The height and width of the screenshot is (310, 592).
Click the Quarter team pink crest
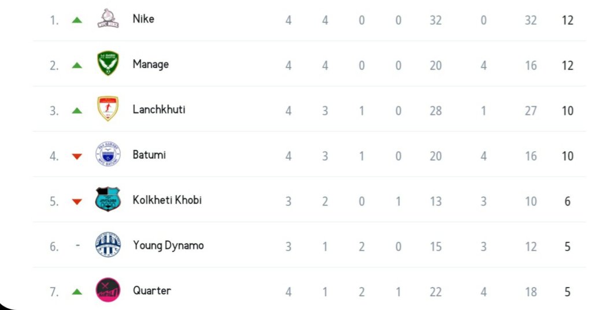(108, 290)
